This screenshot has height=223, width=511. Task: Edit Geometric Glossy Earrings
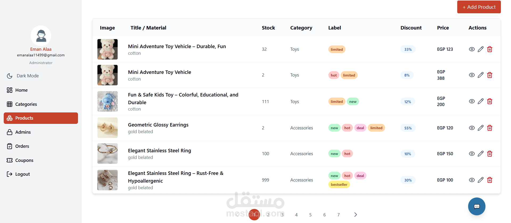coord(481,128)
